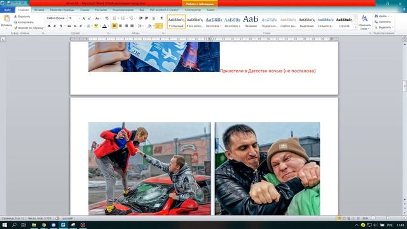Image resolution: width=407 pixels, height=229 pixels.
Task: Switch to the Ссылки tab
Action: [85, 10]
